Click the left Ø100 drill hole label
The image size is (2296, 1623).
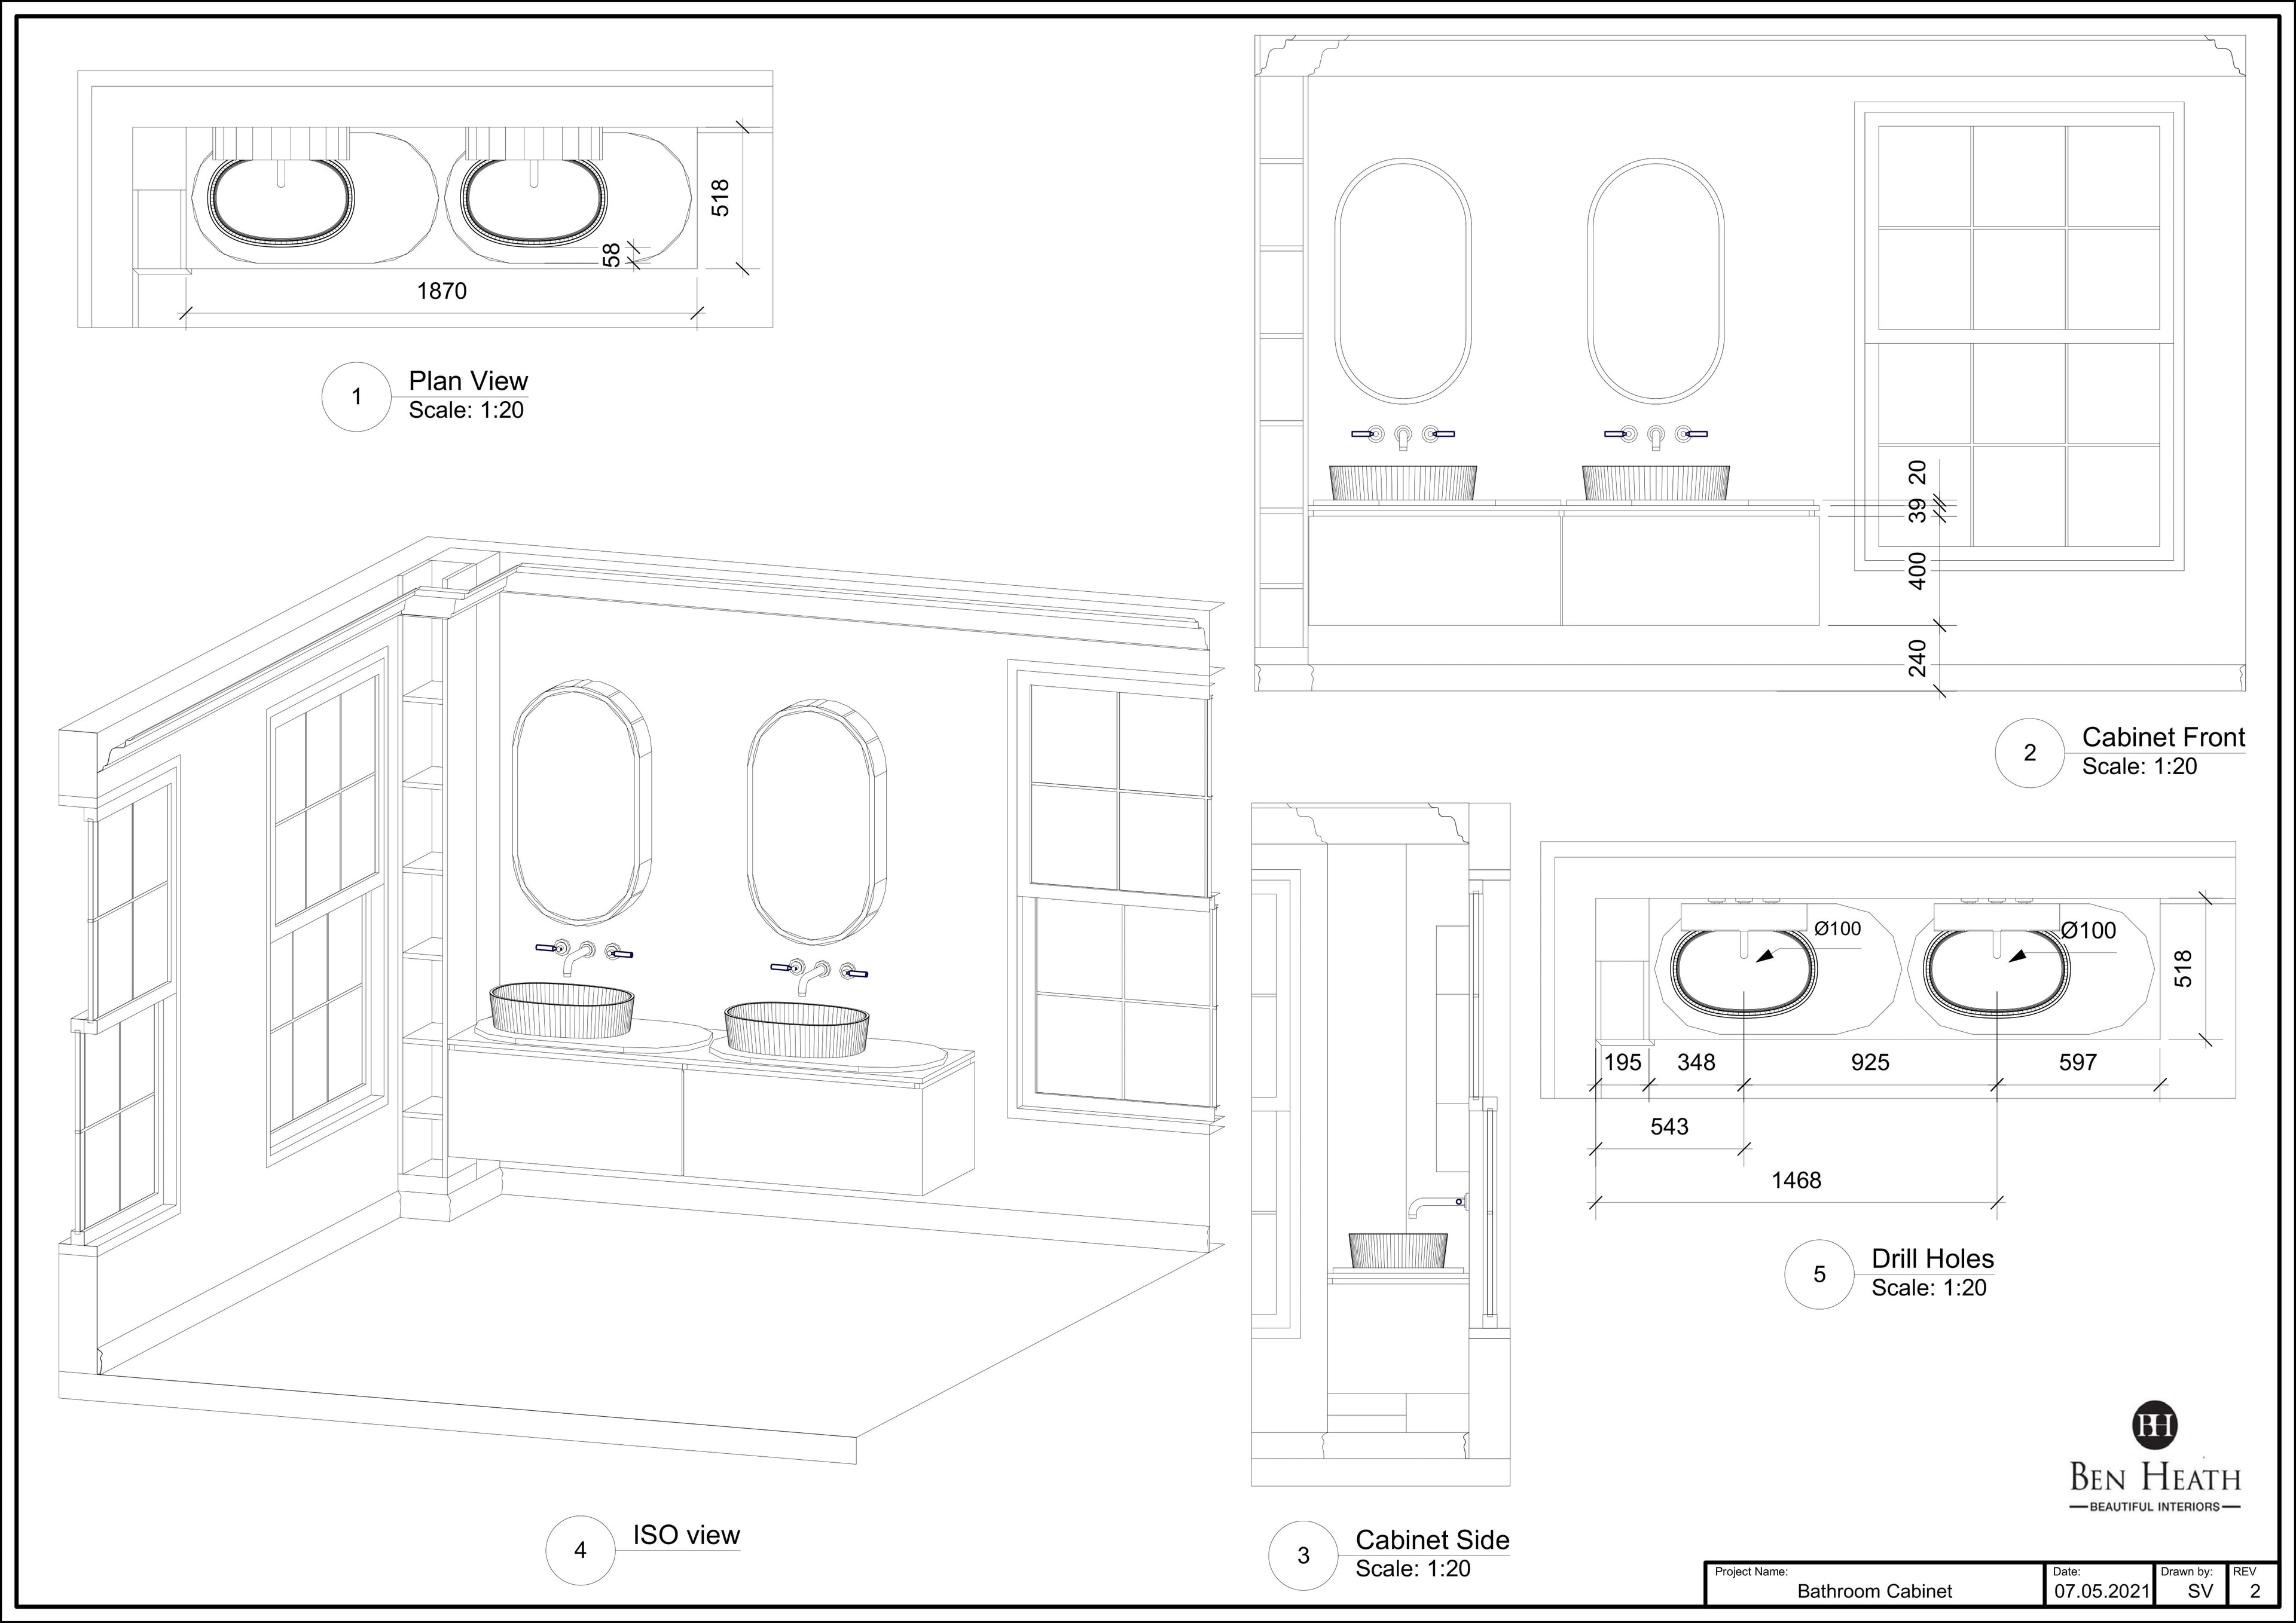1838,929
